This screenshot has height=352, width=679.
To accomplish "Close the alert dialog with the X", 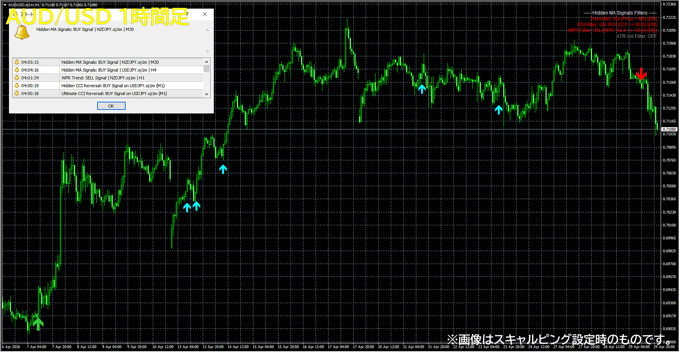I will coord(205,14).
